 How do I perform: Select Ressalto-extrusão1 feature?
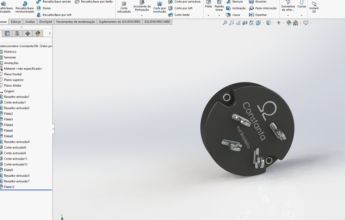coord(17,97)
